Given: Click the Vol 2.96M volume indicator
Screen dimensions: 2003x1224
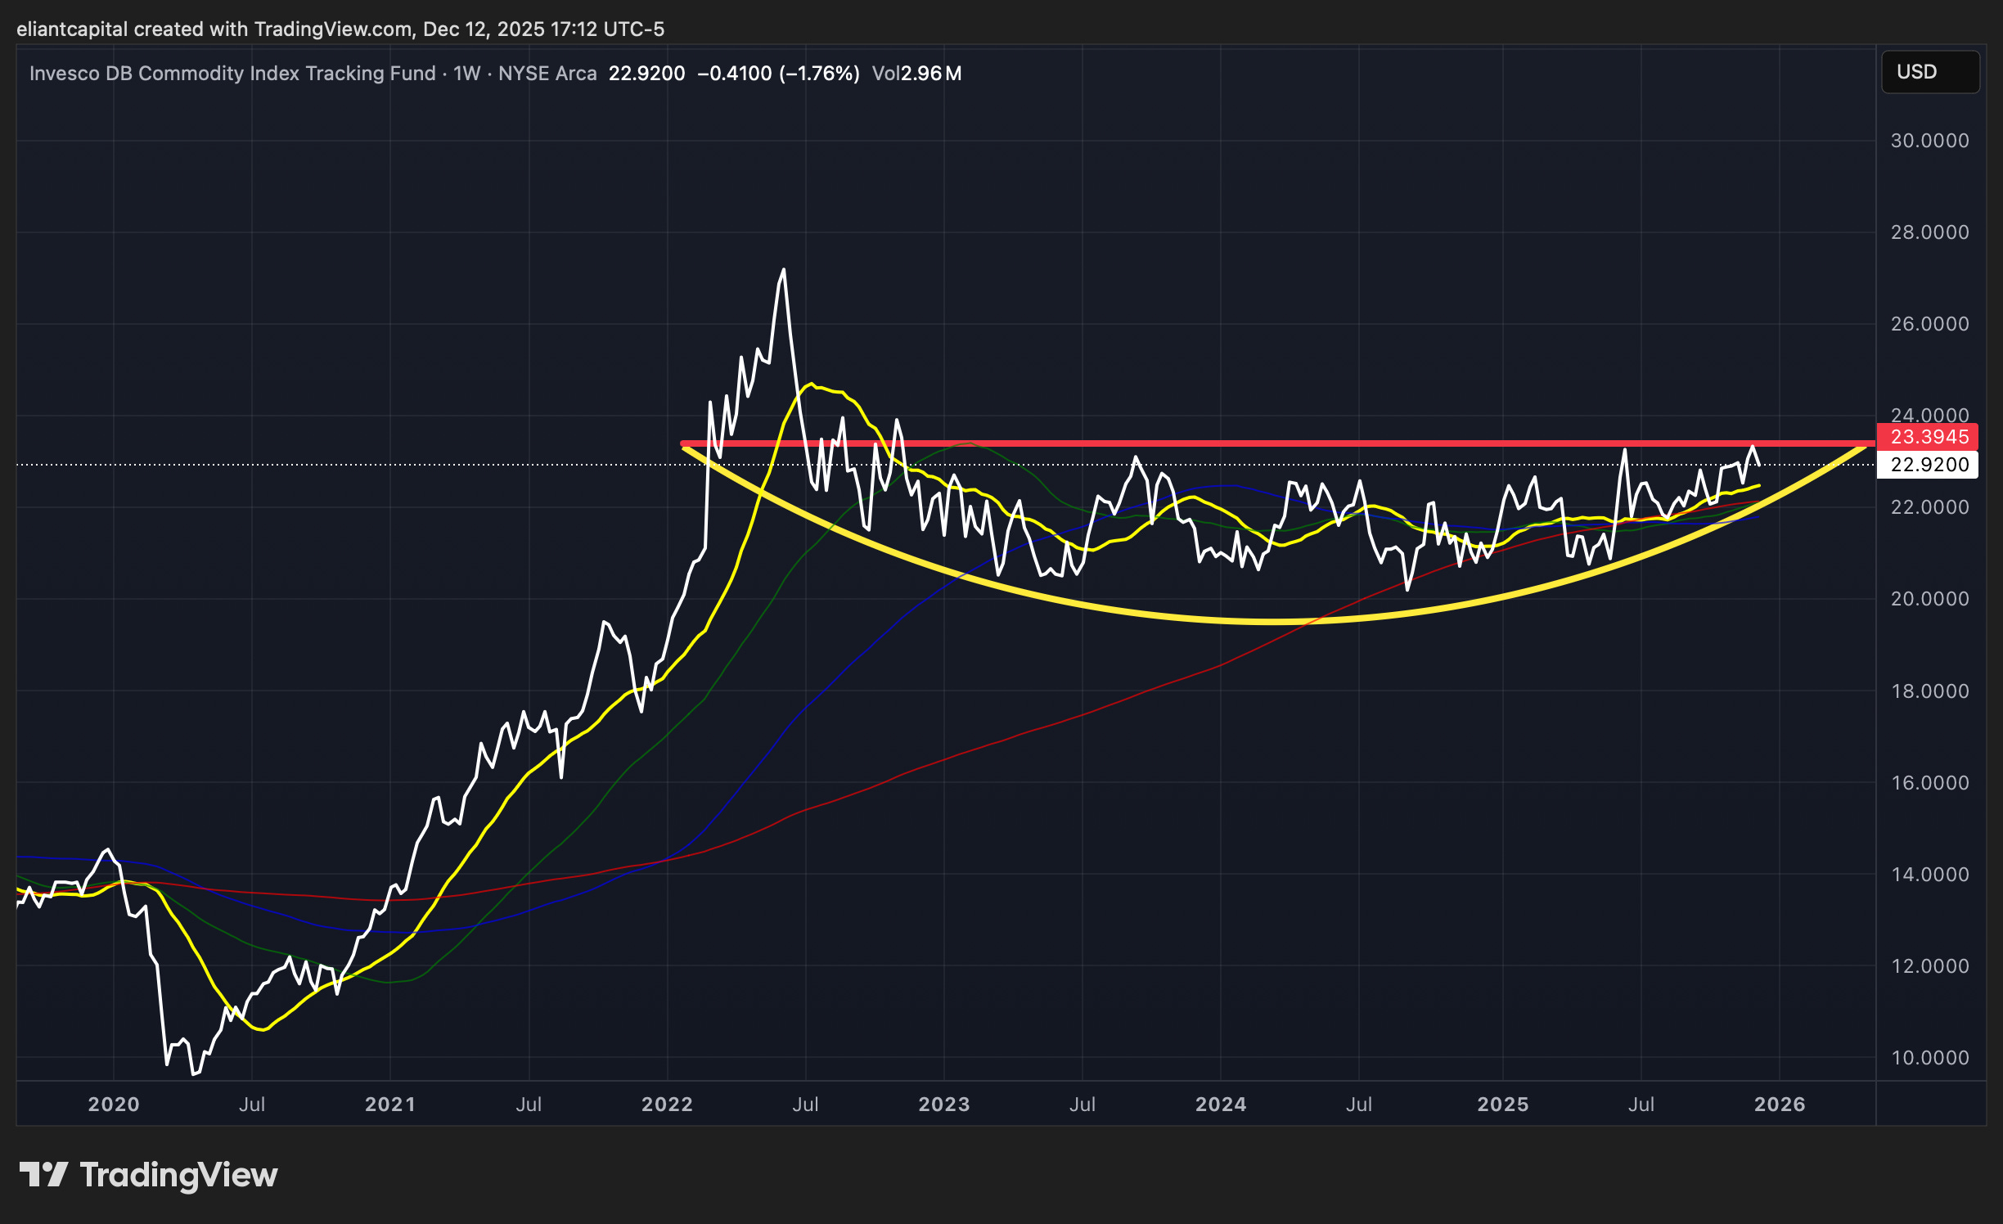Looking at the screenshot, I should pyautogui.click(x=916, y=74).
